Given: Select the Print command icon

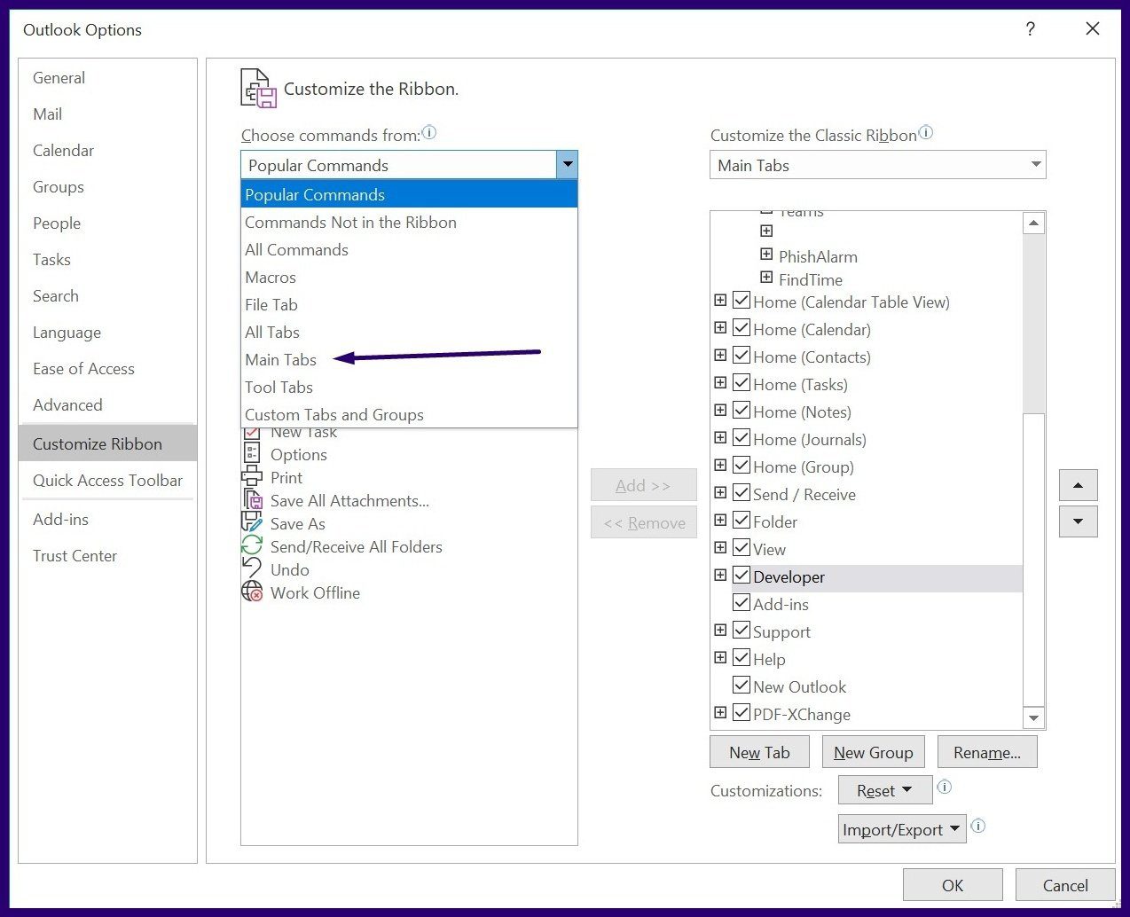Looking at the screenshot, I should point(252,477).
